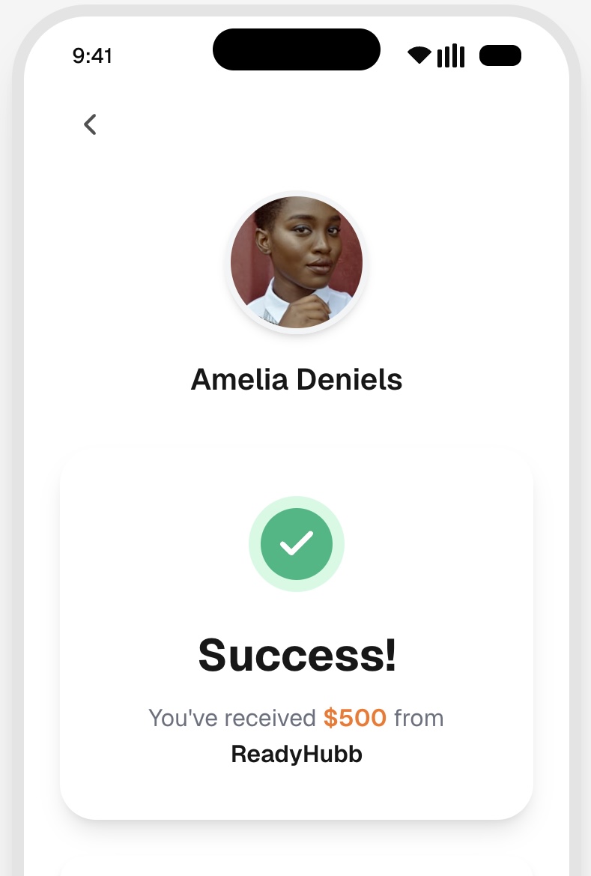Click the white area between name and card
The height and width of the screenshot is (876, 591).
click(x=297, y=423)
